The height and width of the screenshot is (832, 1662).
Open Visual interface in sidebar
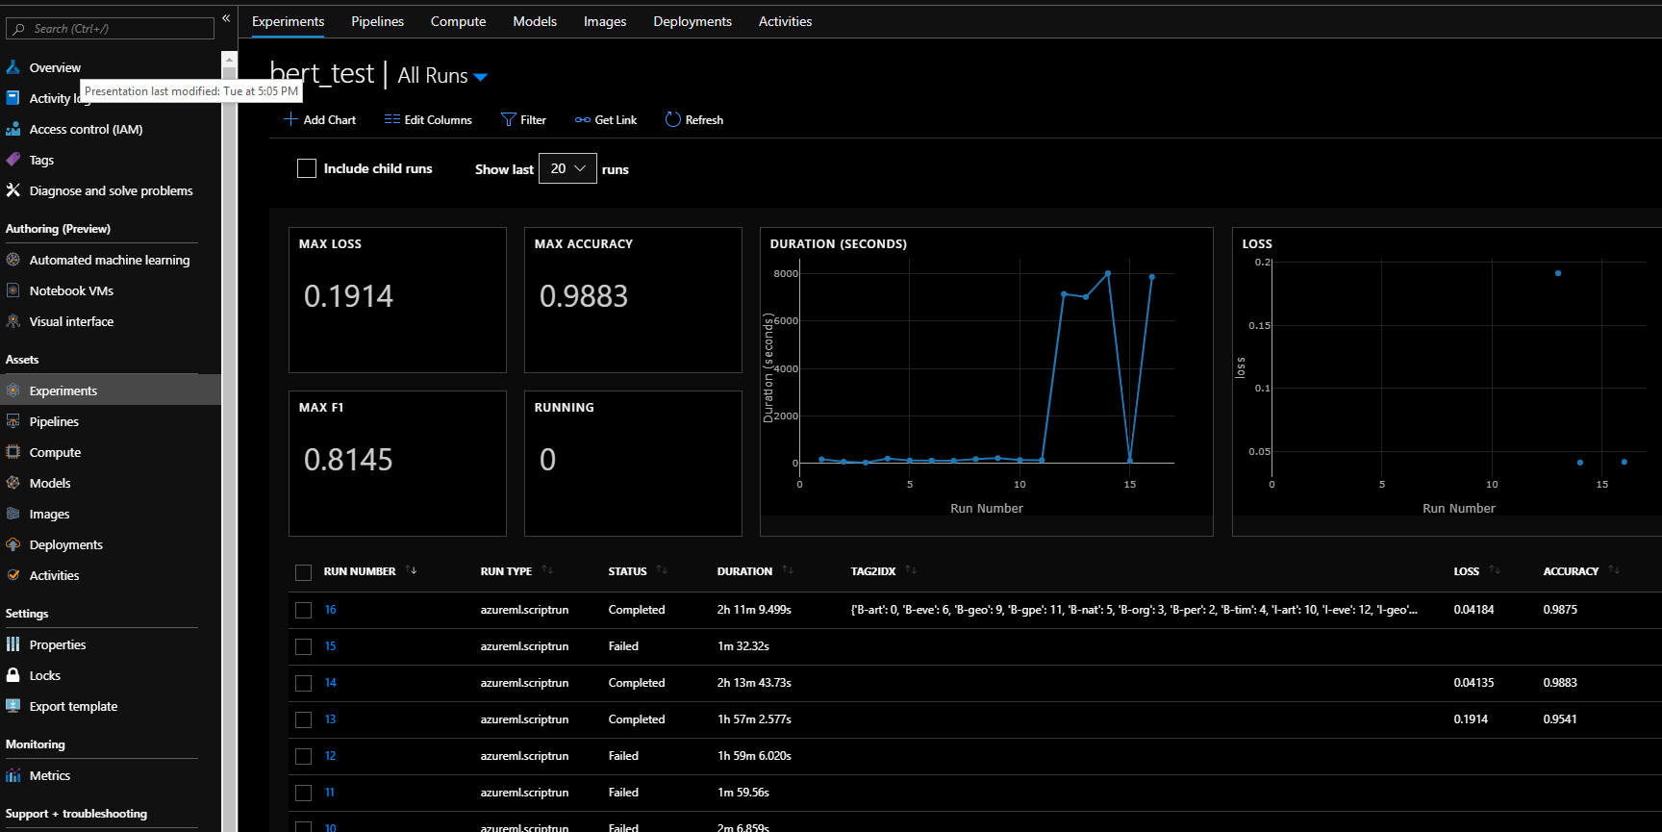[x=71, y=321]
